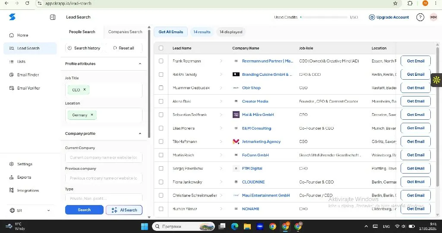The image size is (442, 233).
Task: Open the Type filter dropdown field
Action: click(x=104, y=198)
